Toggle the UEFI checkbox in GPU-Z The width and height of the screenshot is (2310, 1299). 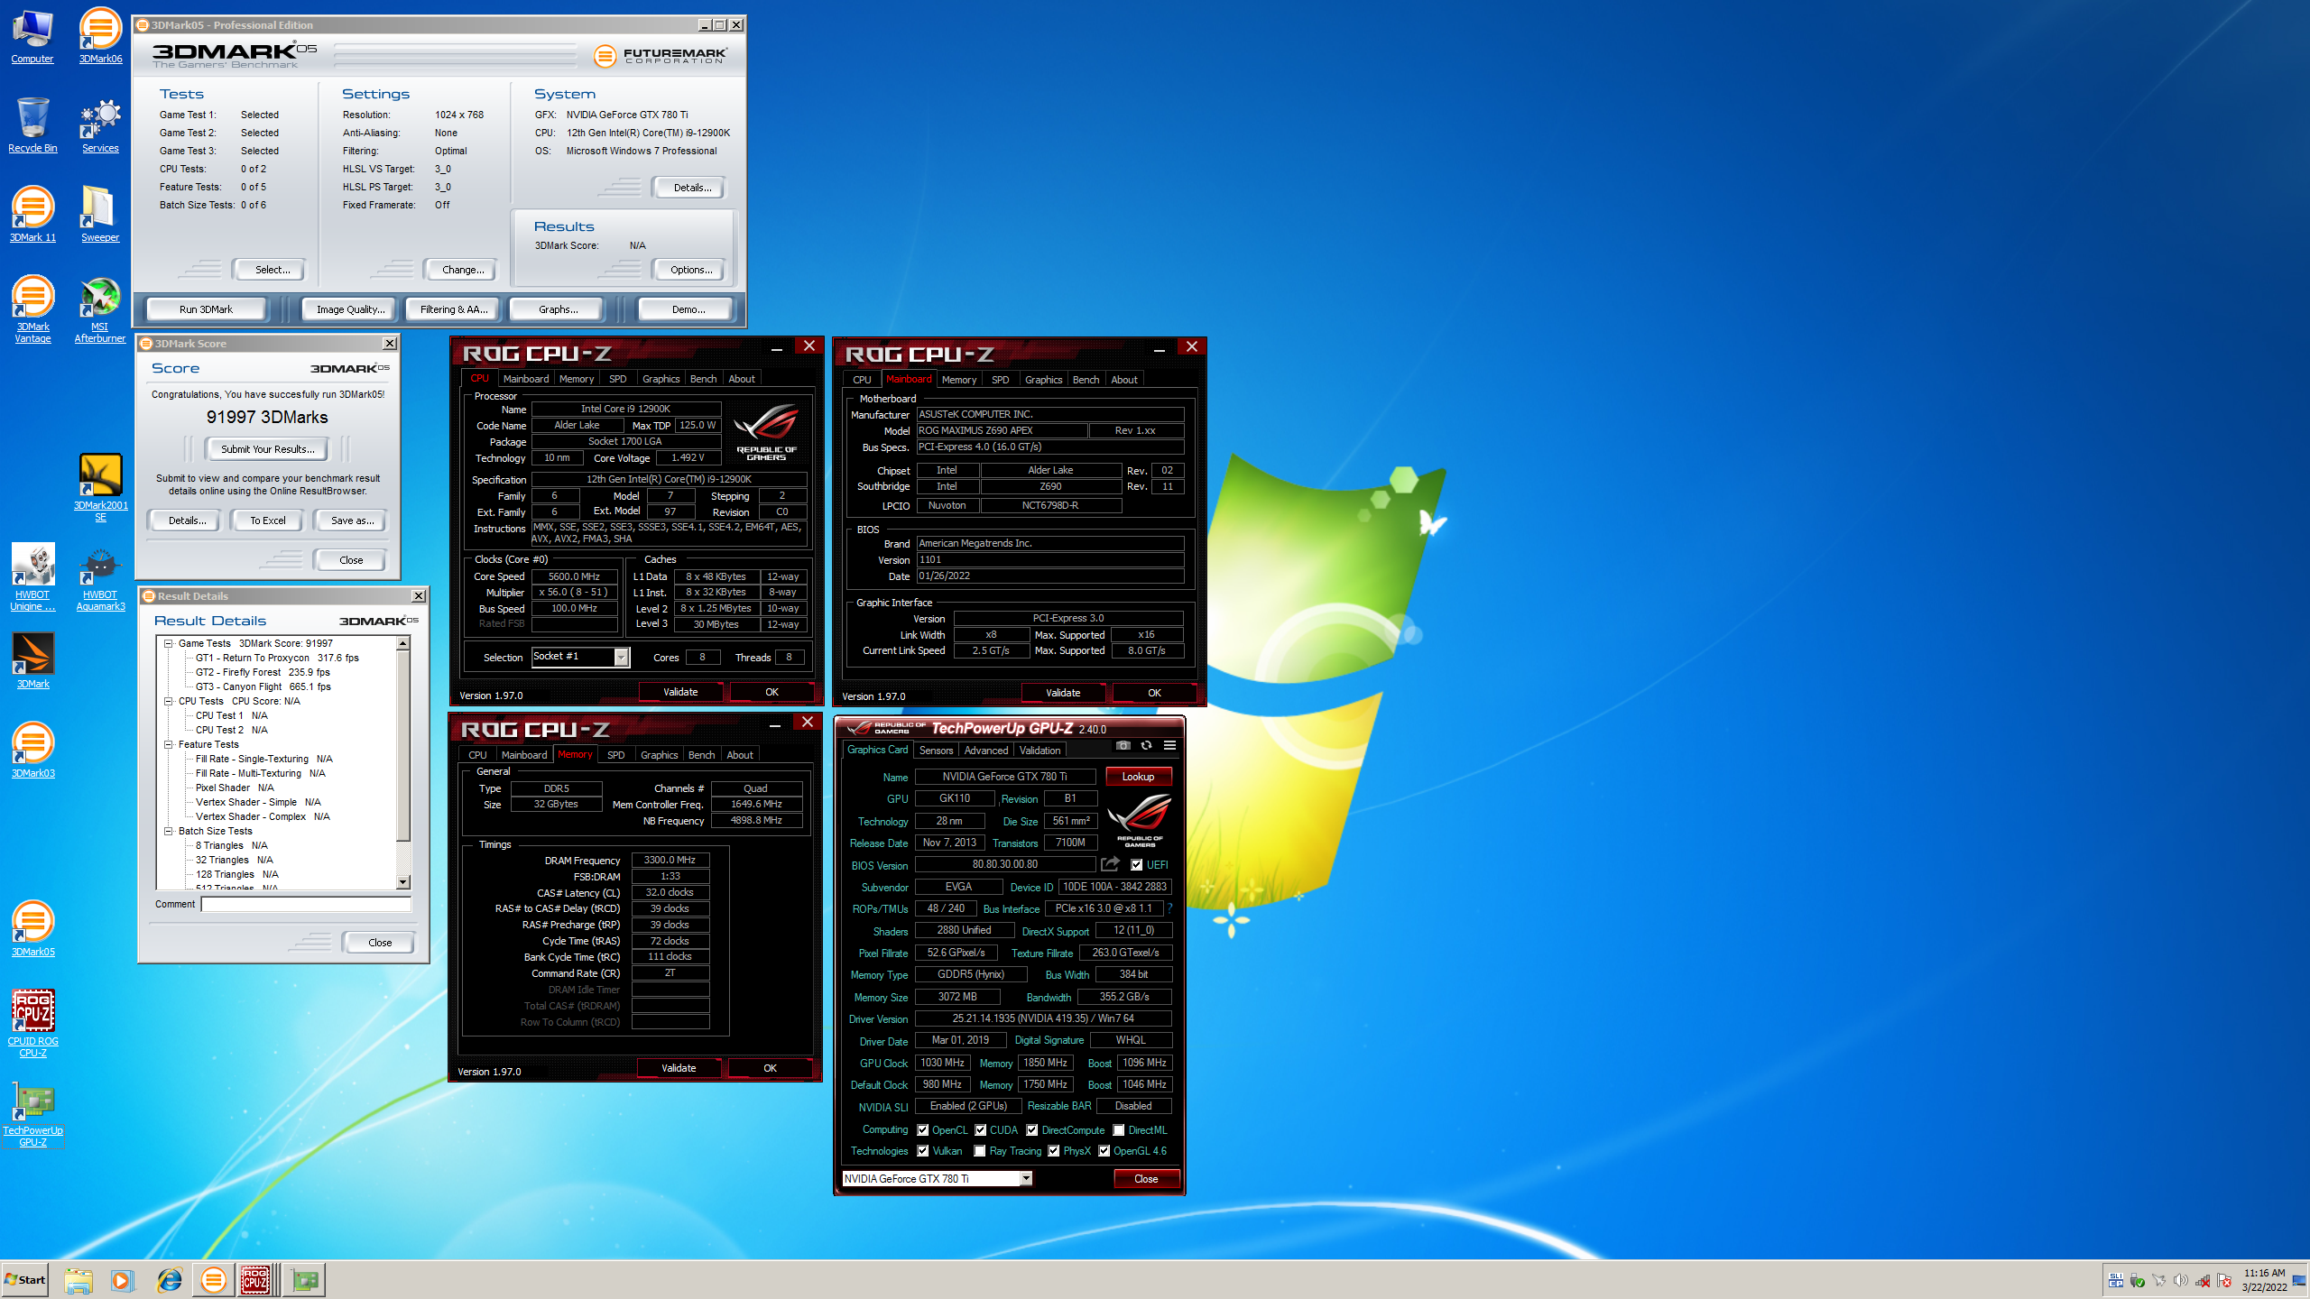point(1137,865)
